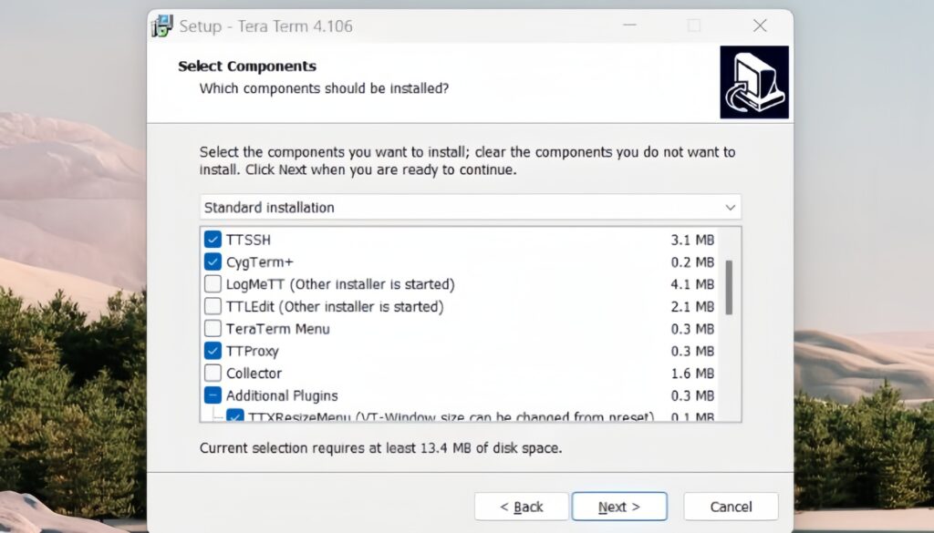Click the Tera Term setup icon in title bar

pyautogui.click(x=162, y=26)
